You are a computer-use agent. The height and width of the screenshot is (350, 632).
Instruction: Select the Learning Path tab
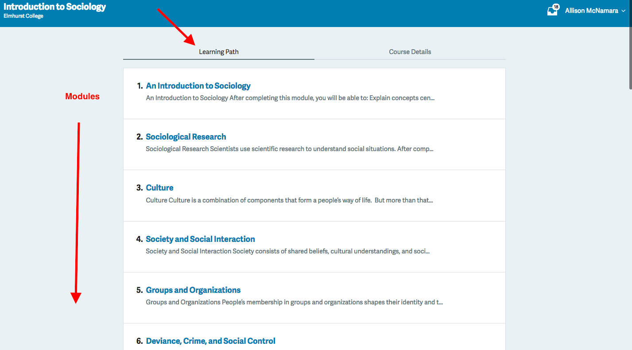218,52
